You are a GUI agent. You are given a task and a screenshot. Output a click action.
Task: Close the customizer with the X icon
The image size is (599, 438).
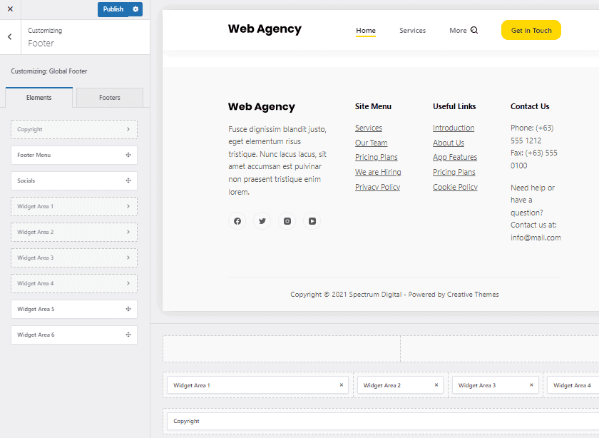coord(10,9)
